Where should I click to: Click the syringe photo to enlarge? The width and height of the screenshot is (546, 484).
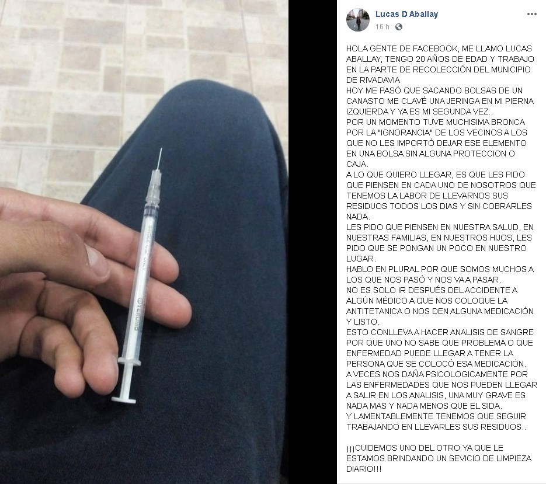144,242
